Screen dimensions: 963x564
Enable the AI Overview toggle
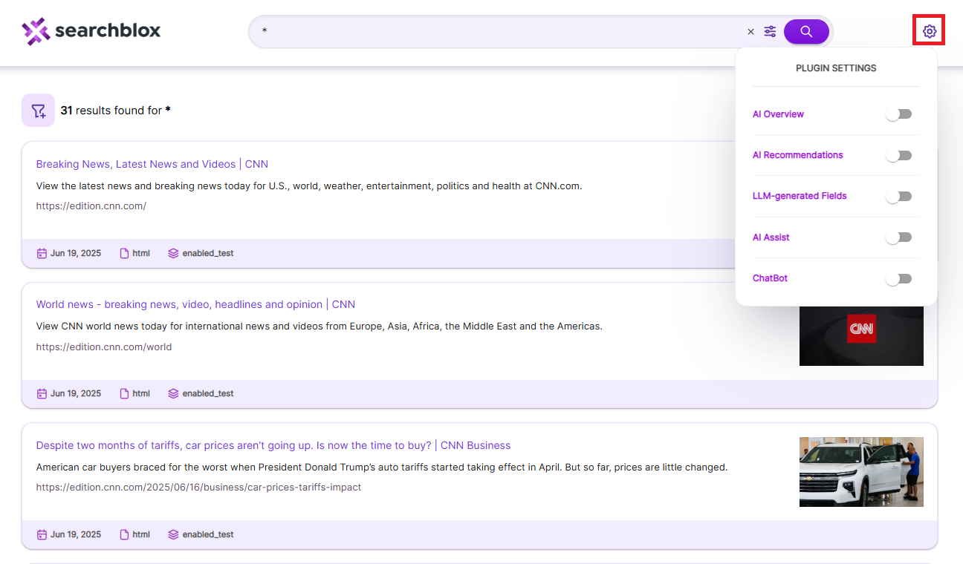898,114
